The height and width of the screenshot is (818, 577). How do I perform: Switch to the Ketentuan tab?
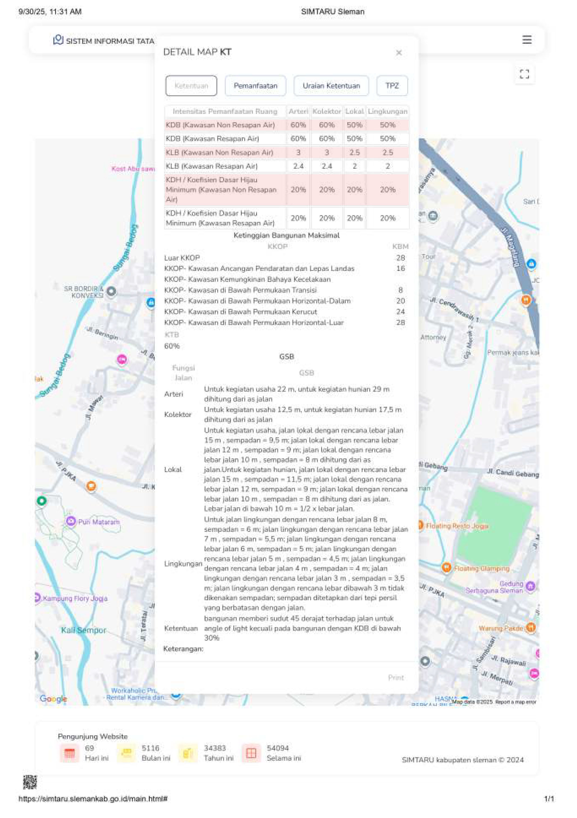point(191,85)
